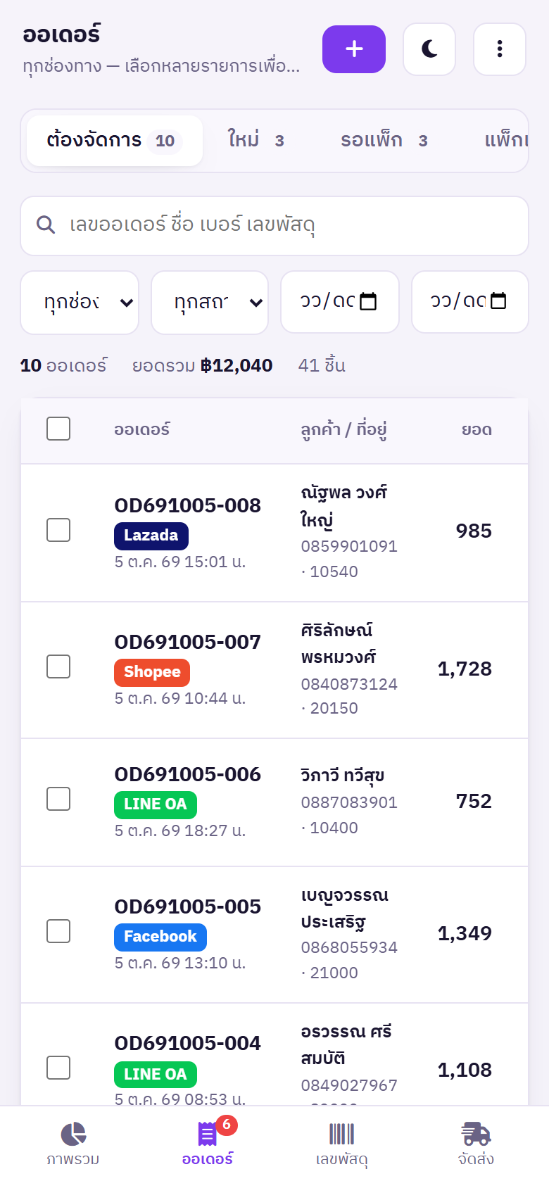Check the select-all orders checkbox in header

(58, 429)
